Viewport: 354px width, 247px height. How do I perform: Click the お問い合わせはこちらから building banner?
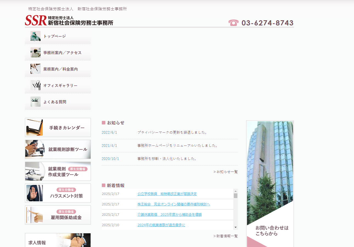[x=270, y=184]
